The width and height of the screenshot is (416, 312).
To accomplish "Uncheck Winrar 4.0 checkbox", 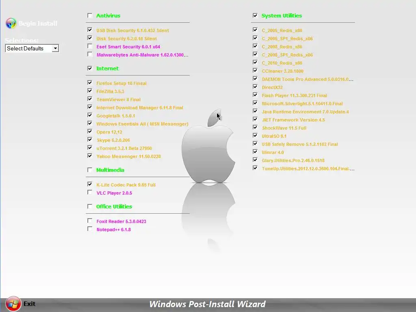I will coord(255,152).
